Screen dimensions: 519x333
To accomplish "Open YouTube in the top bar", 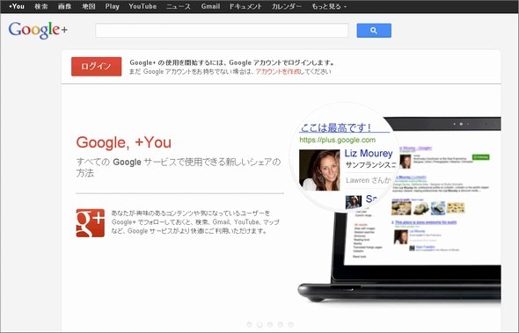I will 143,6.
